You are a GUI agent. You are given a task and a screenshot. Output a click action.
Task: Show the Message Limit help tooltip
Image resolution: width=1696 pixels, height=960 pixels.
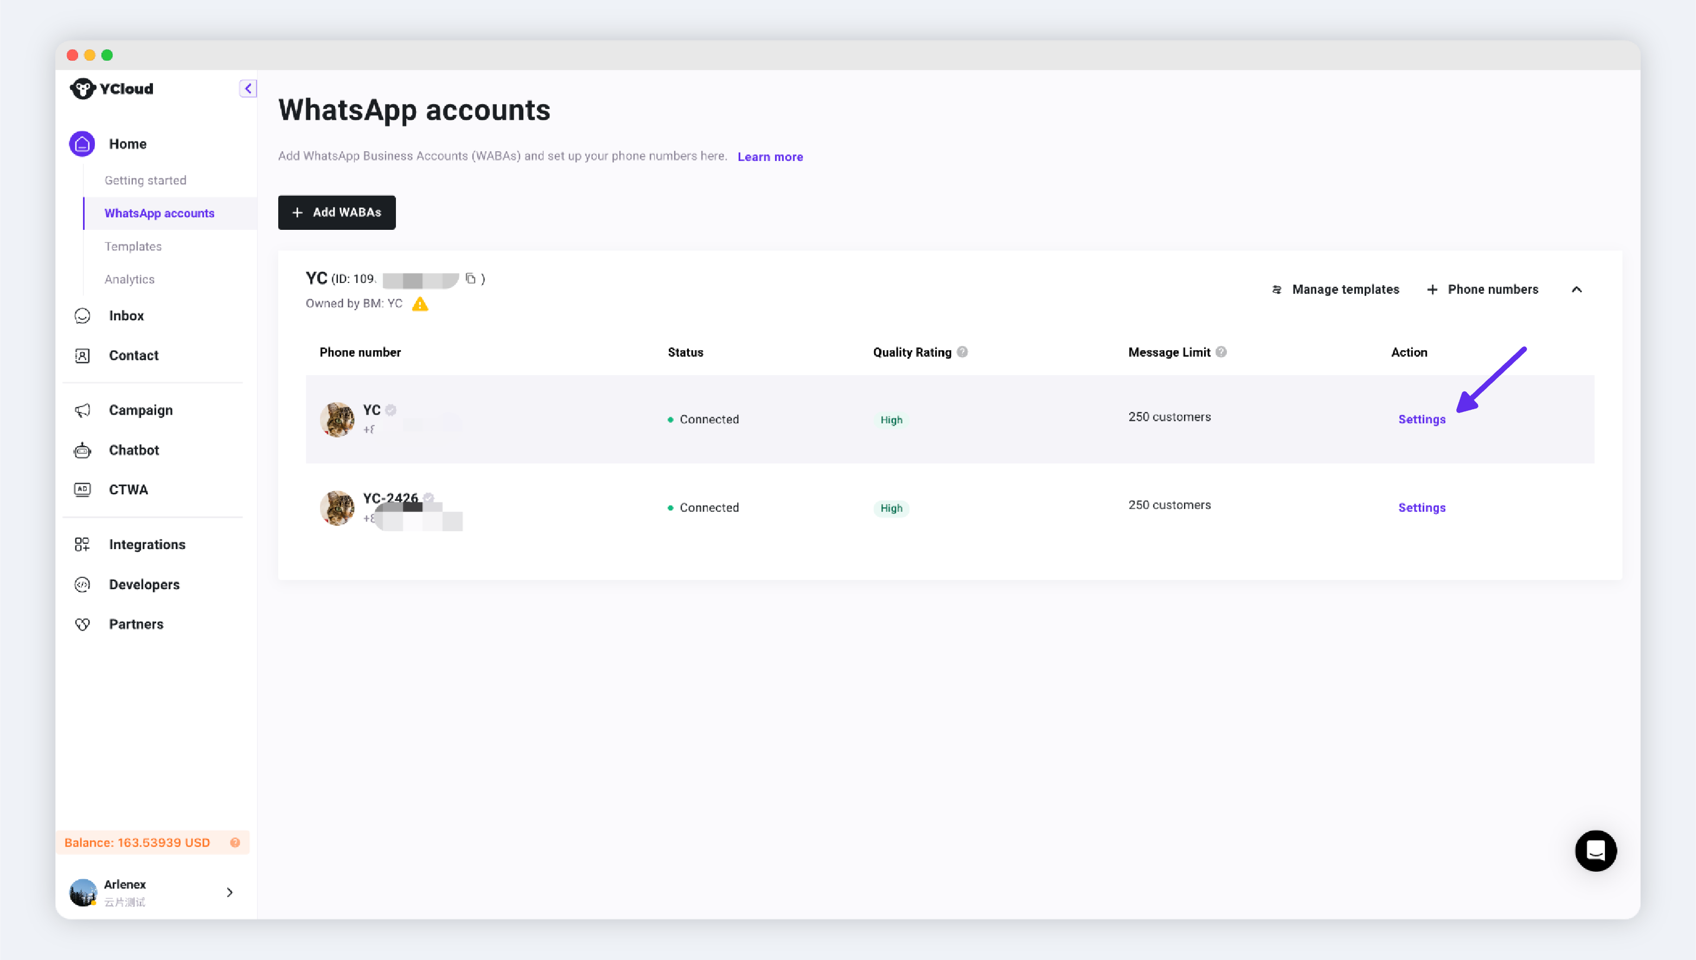[1221, 352]
